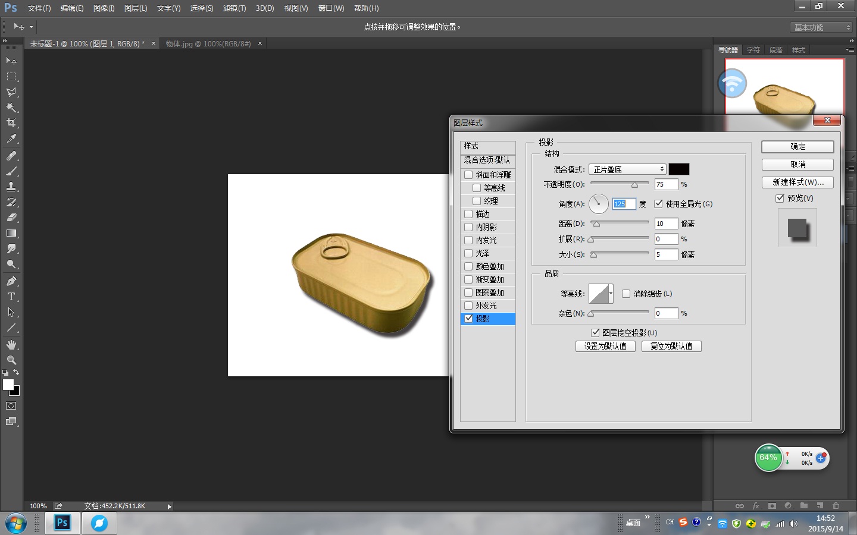Image resolution: width=857 pixels, height=535 pixels.
Task: Select the Healing Brush tool
Action: point(11,156)
